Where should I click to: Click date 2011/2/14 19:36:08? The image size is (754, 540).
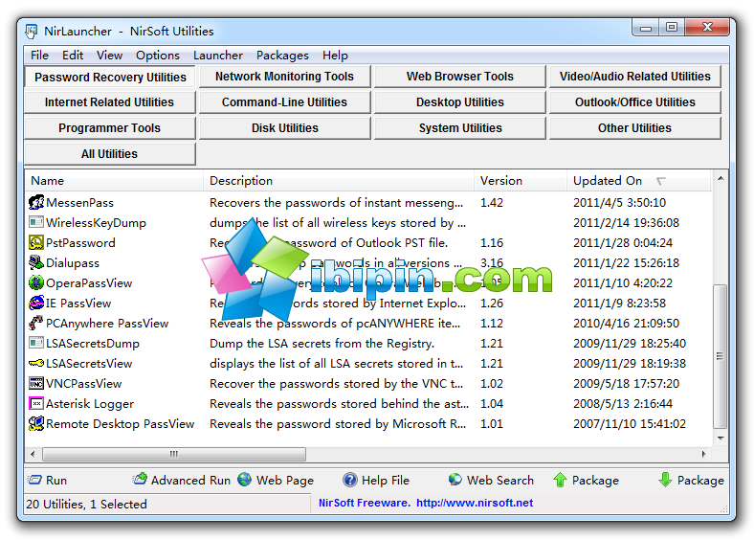(x=626, y=223)
